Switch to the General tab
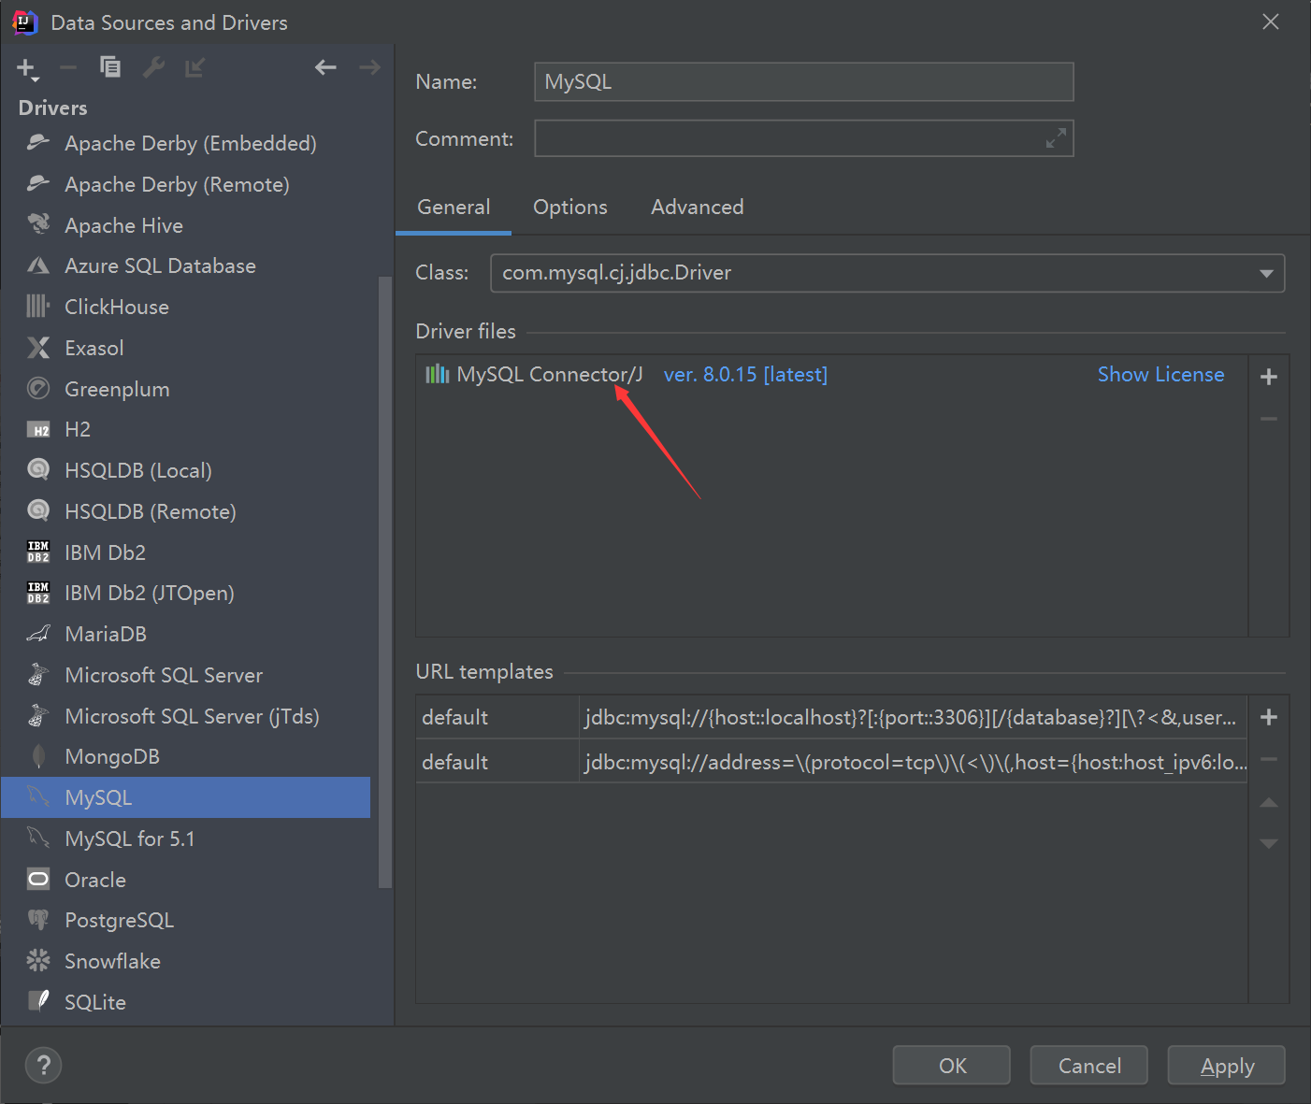This screenshot has height=1104, width=1311. 454,208
